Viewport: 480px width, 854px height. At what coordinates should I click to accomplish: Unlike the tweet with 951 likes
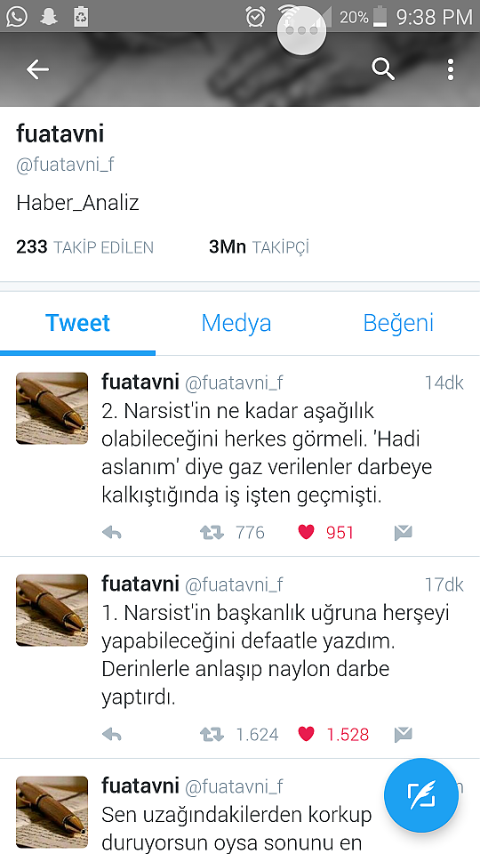click(307, 532)
